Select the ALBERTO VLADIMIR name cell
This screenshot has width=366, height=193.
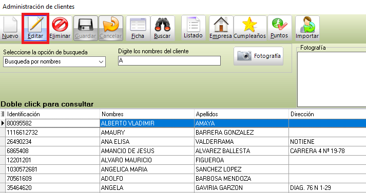click(147, 123)
